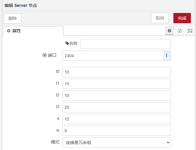Click the w input showing 8
The height and width of the screenshot is (150, 196).
[116, 131]
